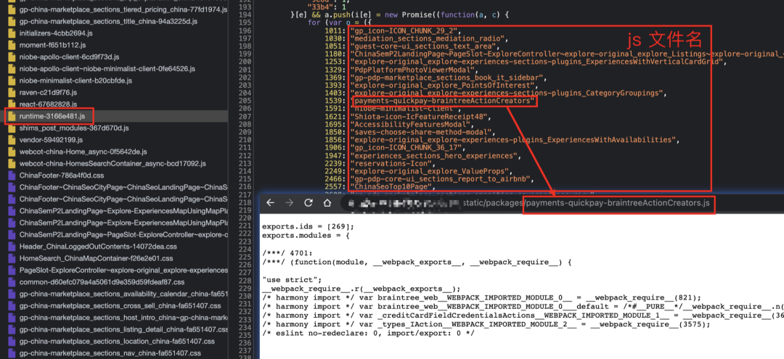Reload the page in the browser window
This screenshot has height=359, width=784.
tap(309, 203)
